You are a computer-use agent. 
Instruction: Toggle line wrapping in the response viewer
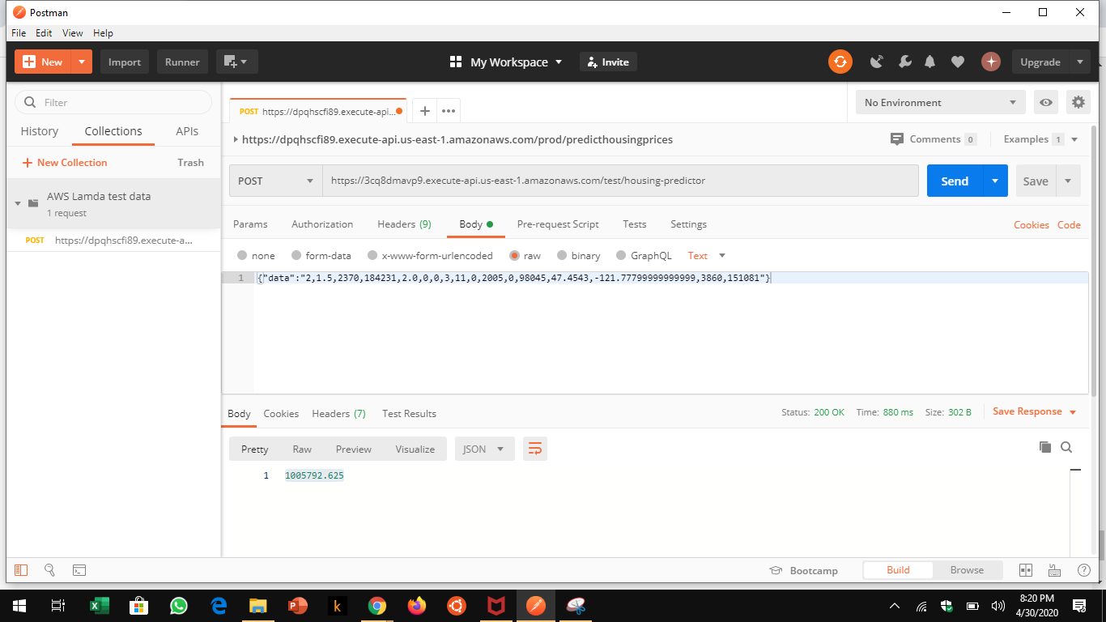tap(534, 448)
